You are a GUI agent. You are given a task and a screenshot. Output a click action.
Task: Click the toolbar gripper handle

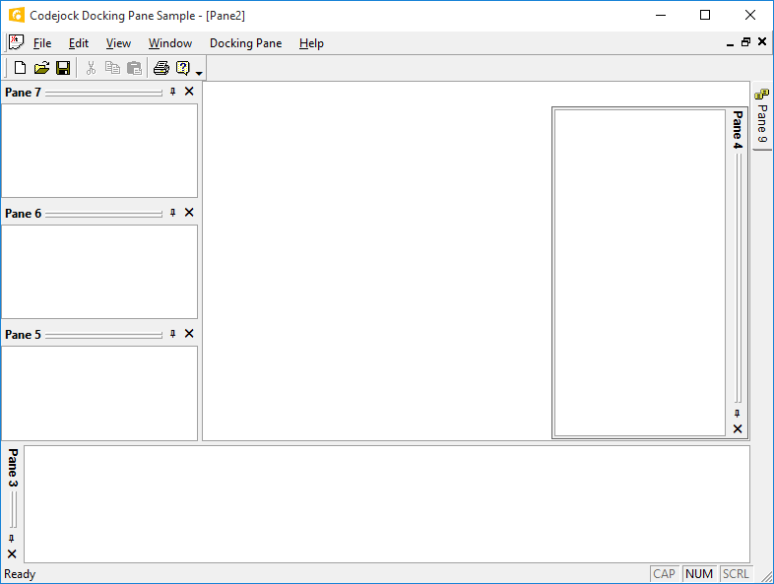pyautogui.click(x=6, y=68)
